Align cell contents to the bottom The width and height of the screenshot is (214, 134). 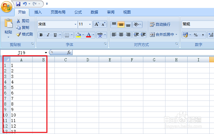tap(128, 24)
